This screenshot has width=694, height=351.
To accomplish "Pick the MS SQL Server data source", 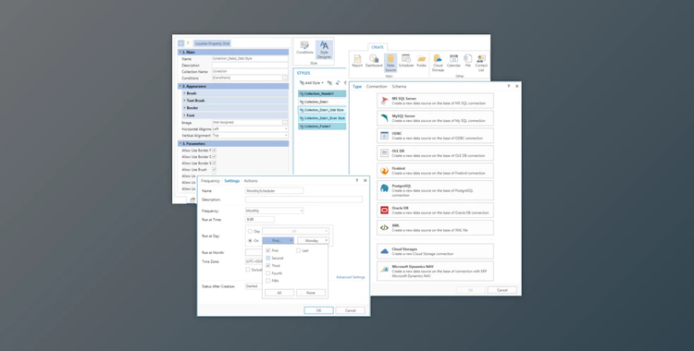I will point(435,101).
